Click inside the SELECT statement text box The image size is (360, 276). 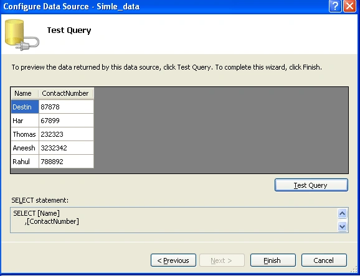pos(174,220)
